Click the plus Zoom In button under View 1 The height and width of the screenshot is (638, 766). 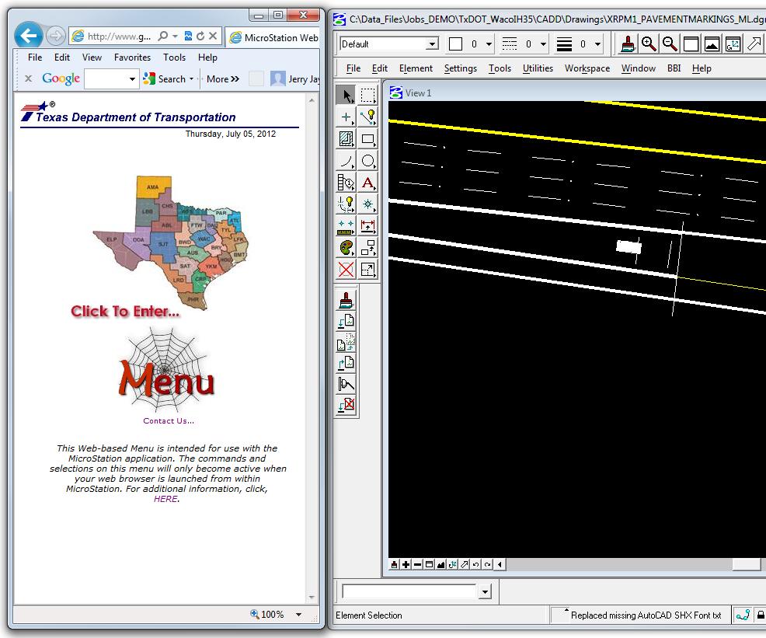(406, 565)
